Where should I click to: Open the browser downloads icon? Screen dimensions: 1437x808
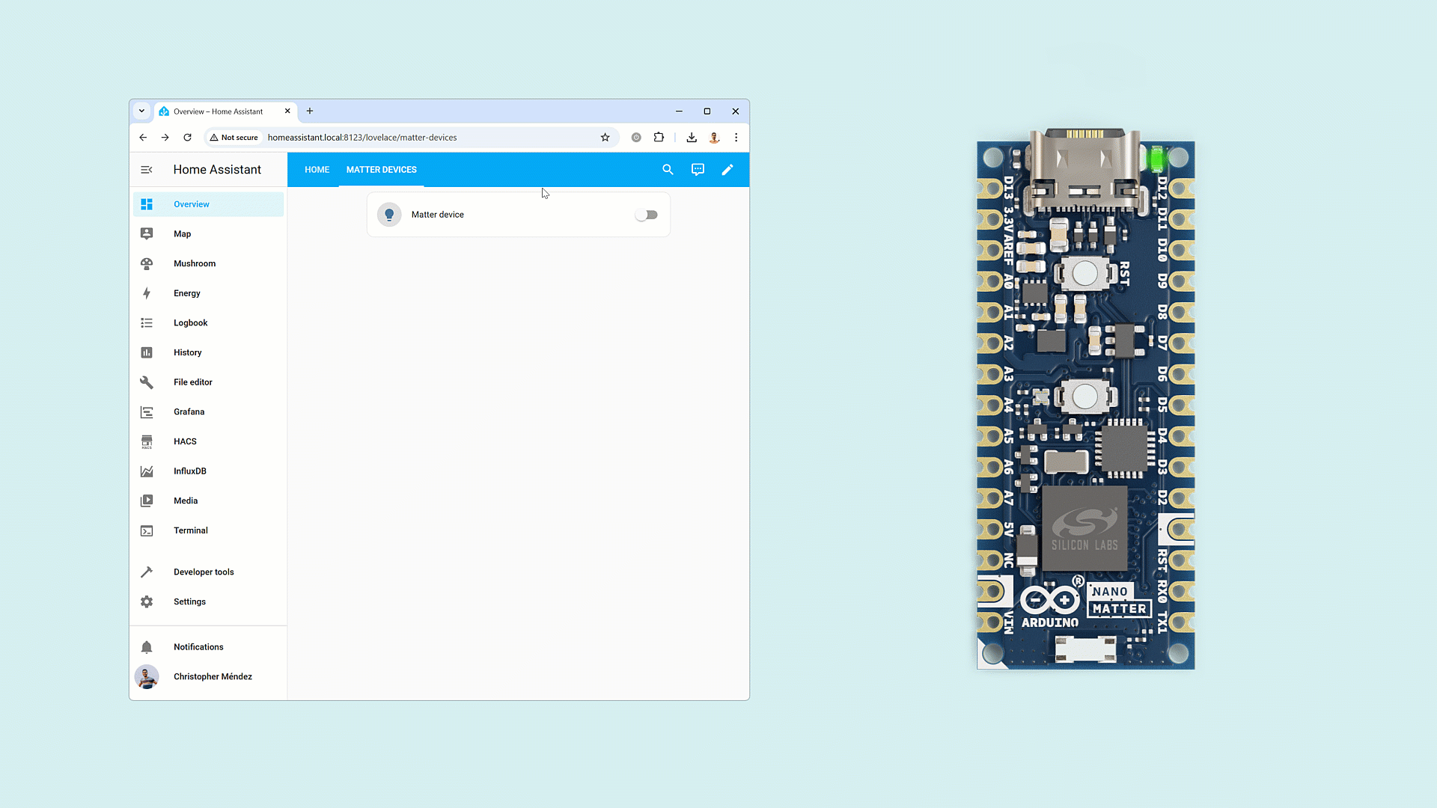click(x=692, y=138)
